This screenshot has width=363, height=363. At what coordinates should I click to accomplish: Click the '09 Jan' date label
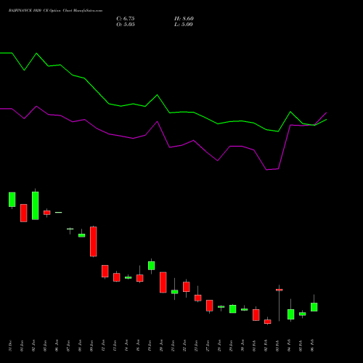click(91, 346)
